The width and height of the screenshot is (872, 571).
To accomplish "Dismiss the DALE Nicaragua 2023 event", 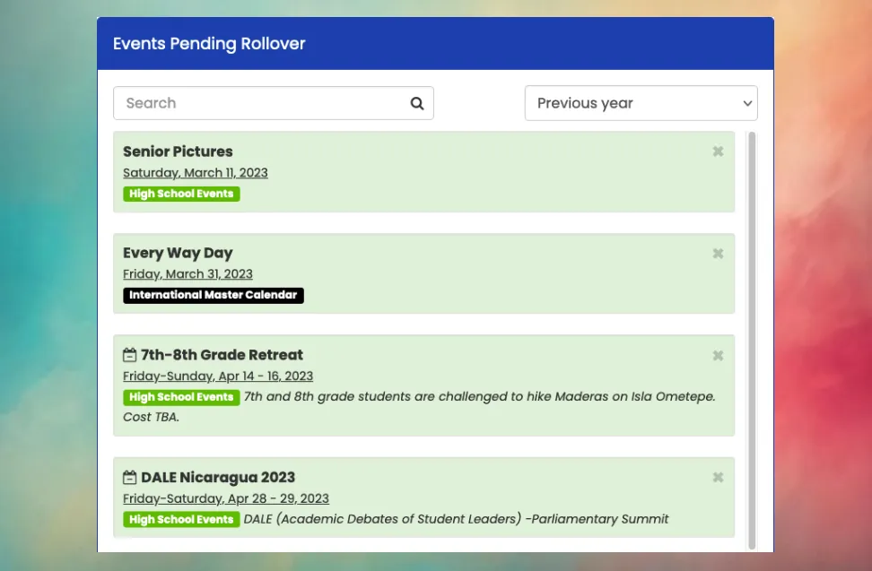I will click(718, 478).
